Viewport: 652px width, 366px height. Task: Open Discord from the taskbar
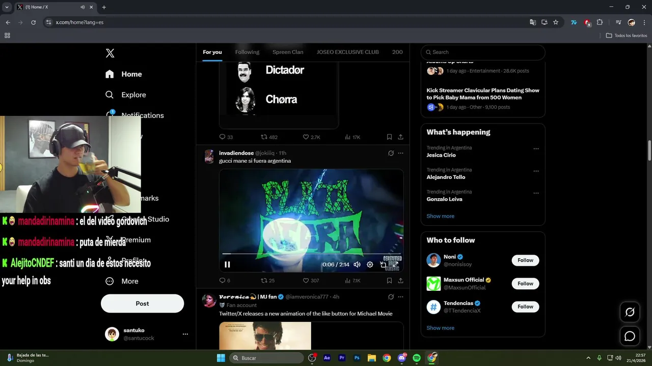[x=402, y=358]
